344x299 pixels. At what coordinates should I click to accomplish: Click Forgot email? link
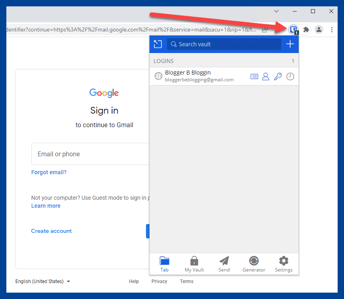click(49, 172)
